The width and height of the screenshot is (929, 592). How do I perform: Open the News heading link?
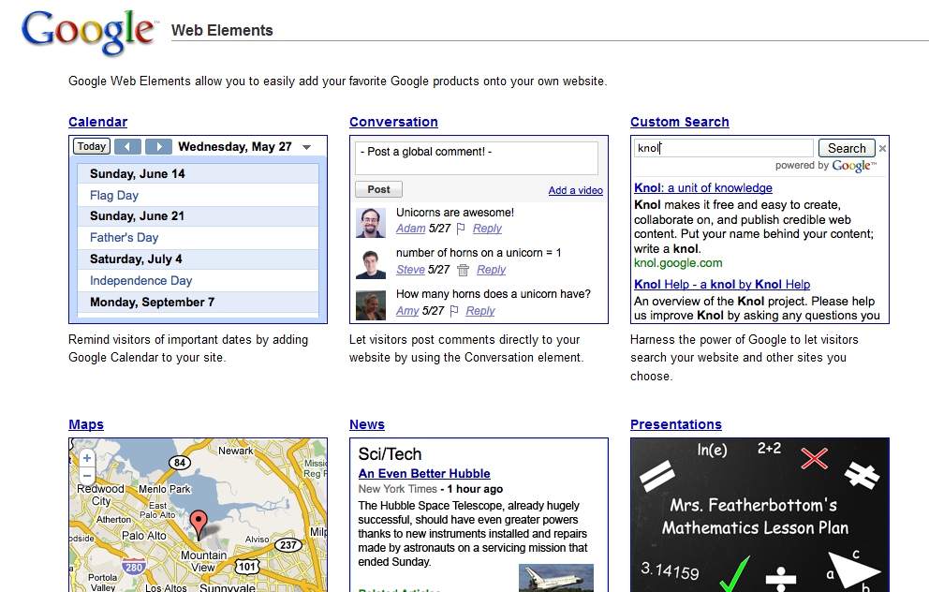(x=367, y=424)
